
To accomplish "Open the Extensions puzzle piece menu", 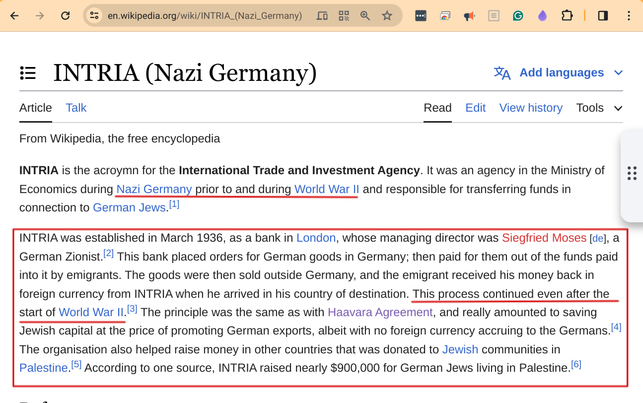I will point(567,16).
